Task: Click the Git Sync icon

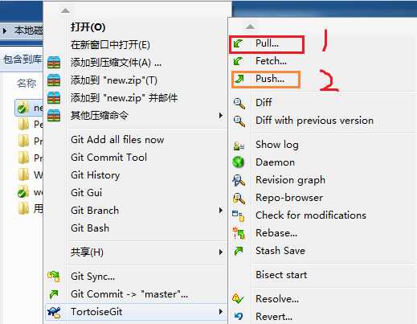Action: pos(54,277)
